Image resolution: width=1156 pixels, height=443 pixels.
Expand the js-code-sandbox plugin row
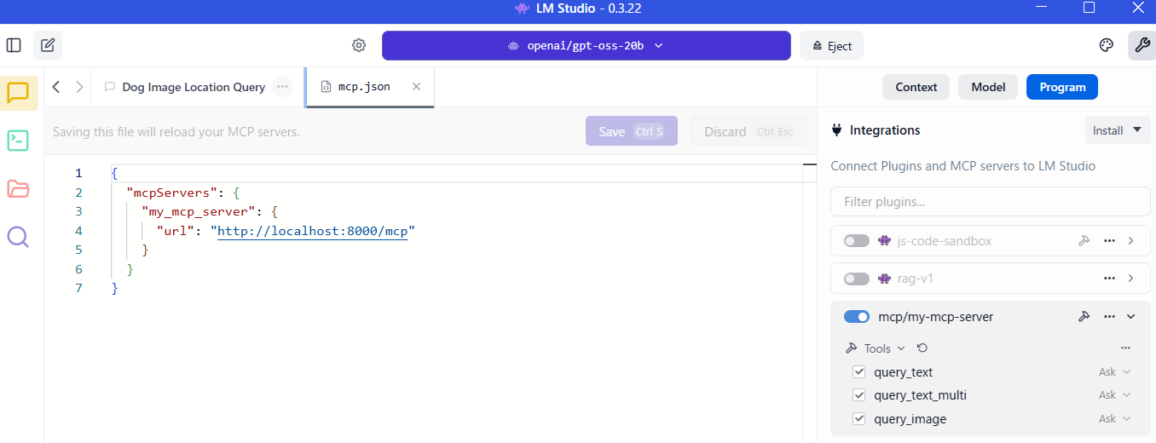(1131, 241)
